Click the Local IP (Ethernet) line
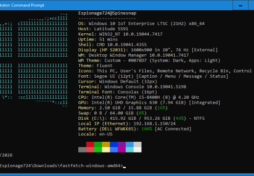The image size is (254, 176). pos(127,124)
